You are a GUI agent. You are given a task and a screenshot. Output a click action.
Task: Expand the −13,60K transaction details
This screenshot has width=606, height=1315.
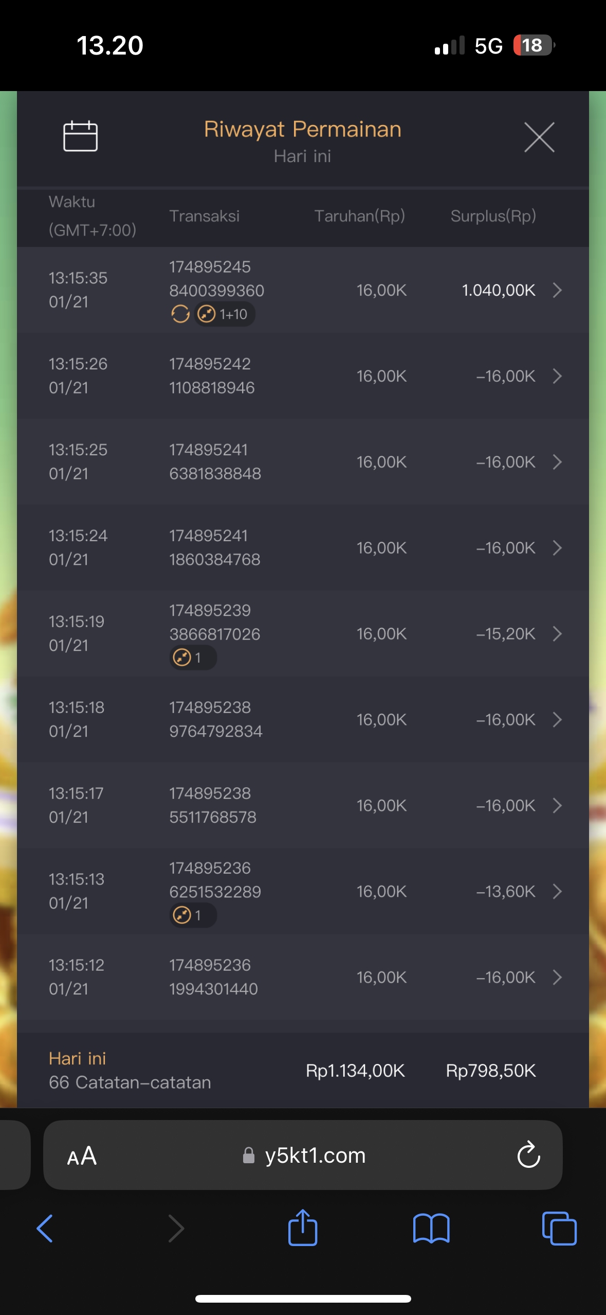pos(557,892)
